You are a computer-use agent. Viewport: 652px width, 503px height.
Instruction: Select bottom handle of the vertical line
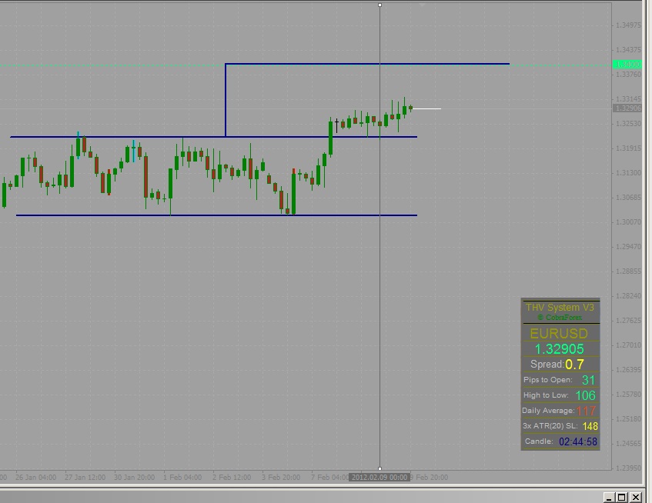(x=379, y=468)
